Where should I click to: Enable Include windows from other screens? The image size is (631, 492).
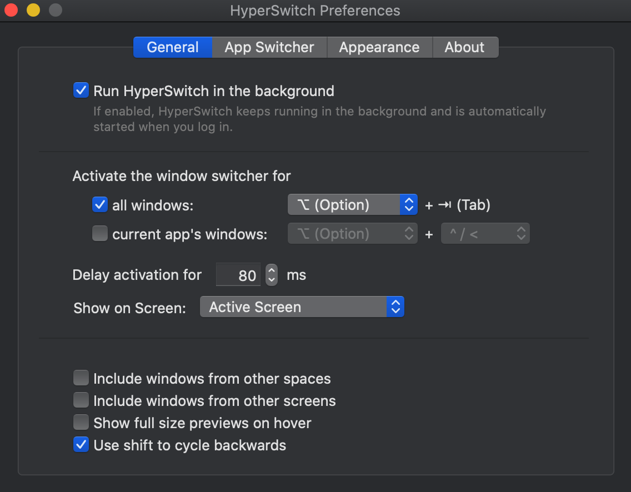[81, 400]
